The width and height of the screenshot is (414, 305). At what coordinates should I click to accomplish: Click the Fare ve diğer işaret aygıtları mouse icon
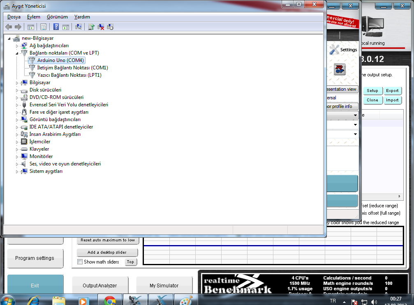[24, 112]
